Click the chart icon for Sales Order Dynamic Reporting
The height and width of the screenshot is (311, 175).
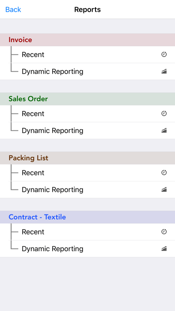click(164, 130)
